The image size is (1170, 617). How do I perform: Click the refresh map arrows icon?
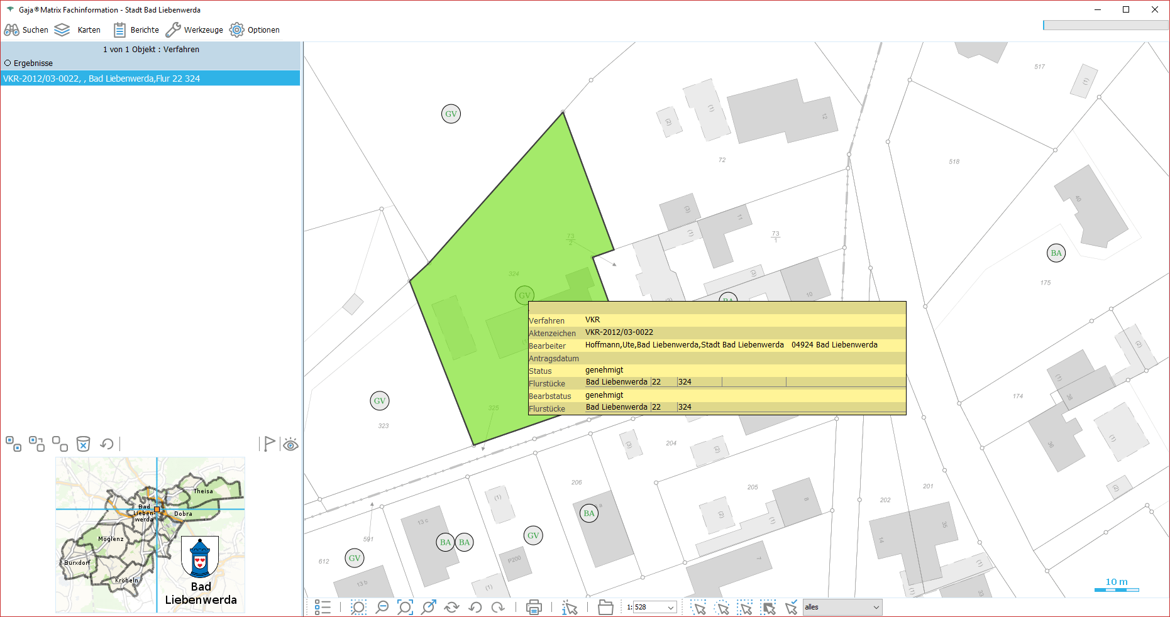[x=451, y=607]
